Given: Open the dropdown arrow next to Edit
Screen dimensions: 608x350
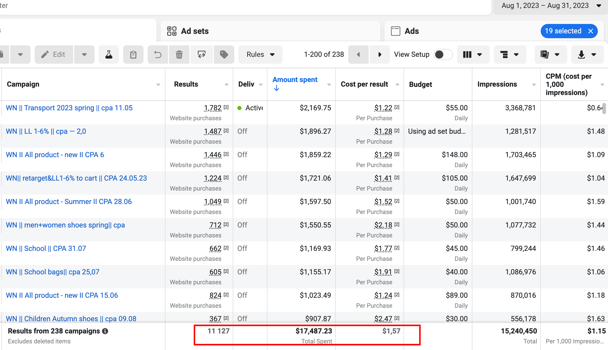Looking at the screenshot, I should tap(84, 55).
